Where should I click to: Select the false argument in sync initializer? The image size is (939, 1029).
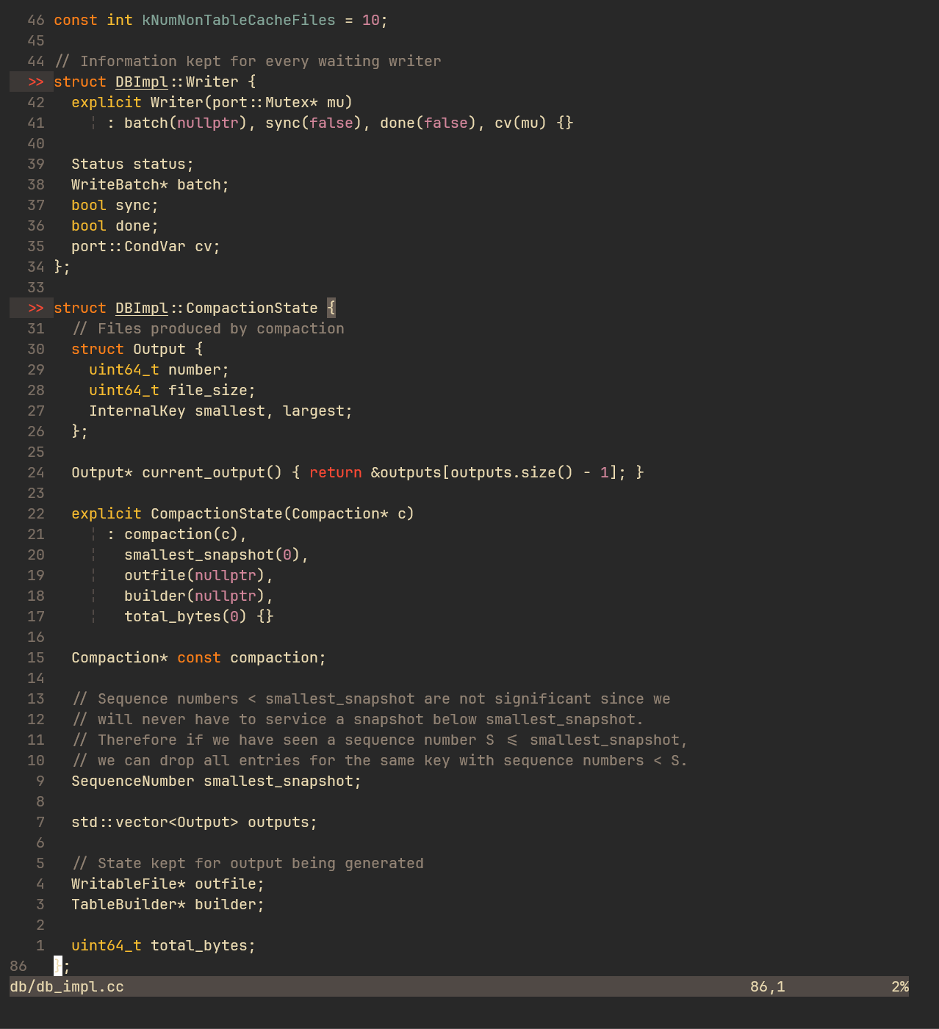332,123
